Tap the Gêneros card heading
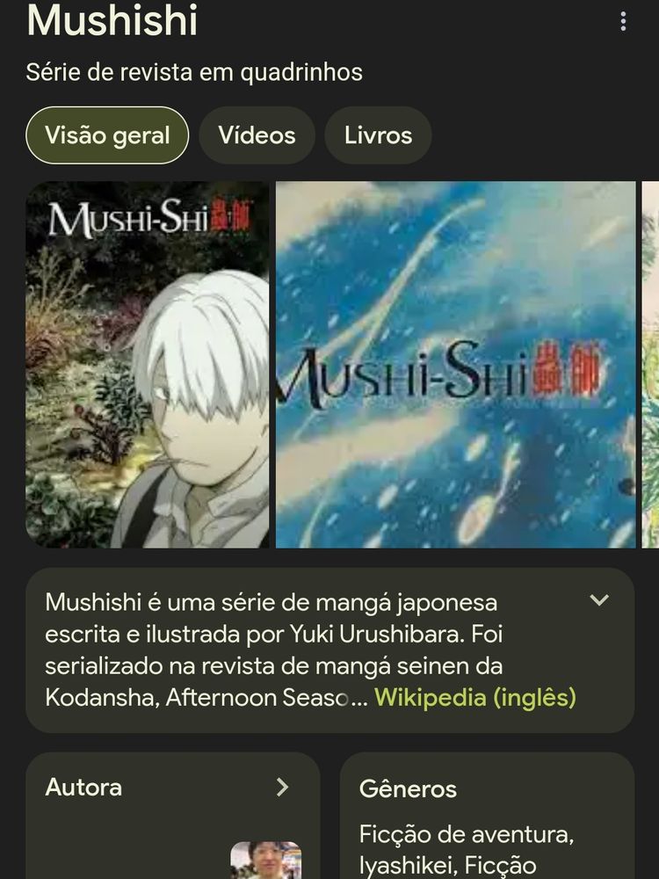 tap(408, 788)
